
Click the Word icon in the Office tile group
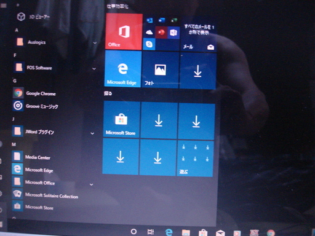click(162, 20)
